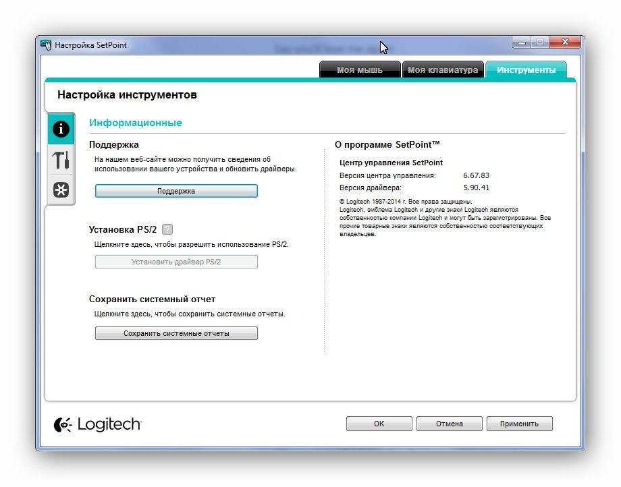Click control center version value 6.67.83

pyautogui.click(x=476, y=175)
